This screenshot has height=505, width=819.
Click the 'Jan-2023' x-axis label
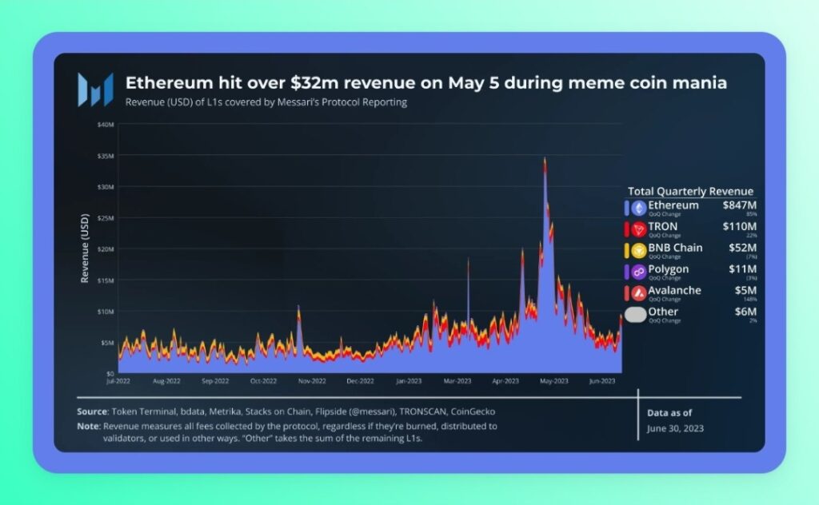coord(409,381)
